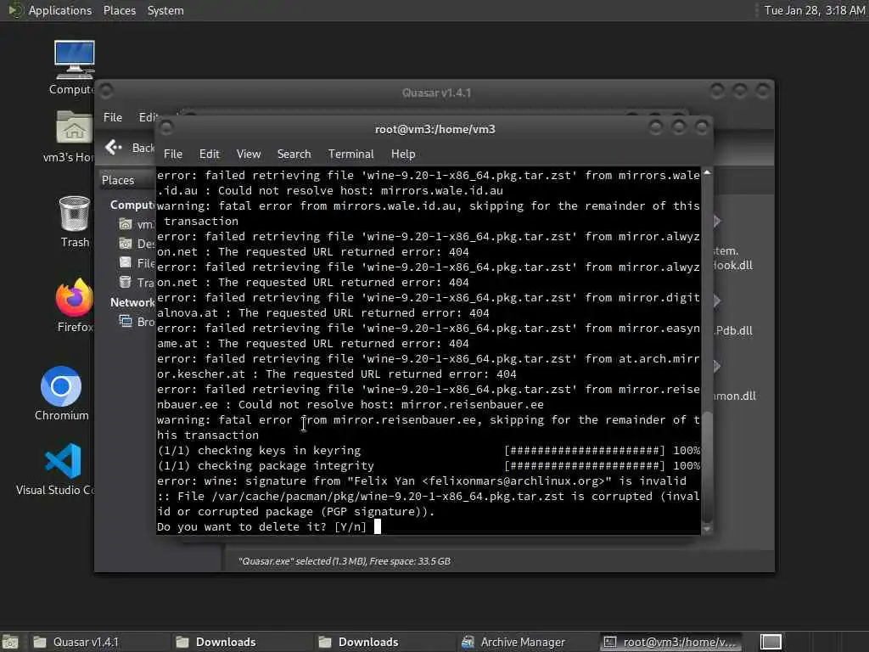Switch to root@vm3 terminal taskbar entry
869x652 pixels.
tap(670, 642)
